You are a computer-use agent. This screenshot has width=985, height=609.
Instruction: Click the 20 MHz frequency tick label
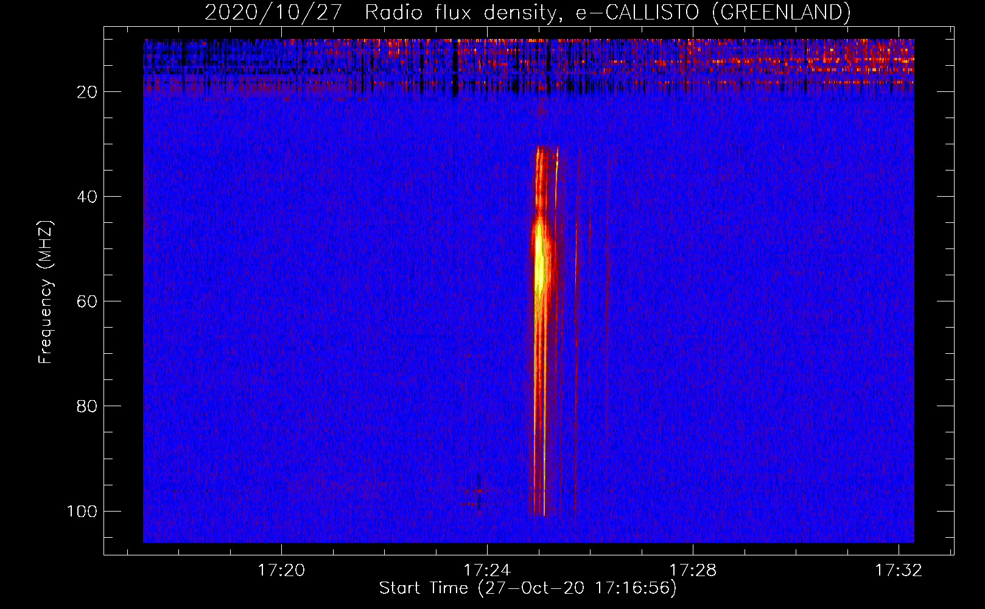[x=87, y=92]
